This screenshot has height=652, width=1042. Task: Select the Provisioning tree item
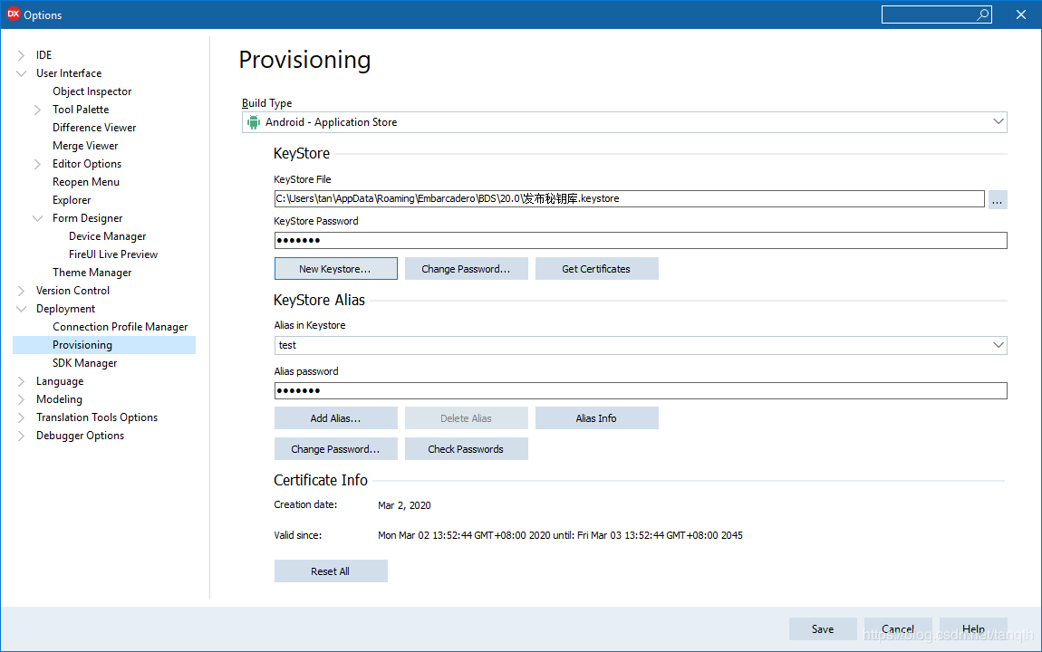click(x=104, y=345)
